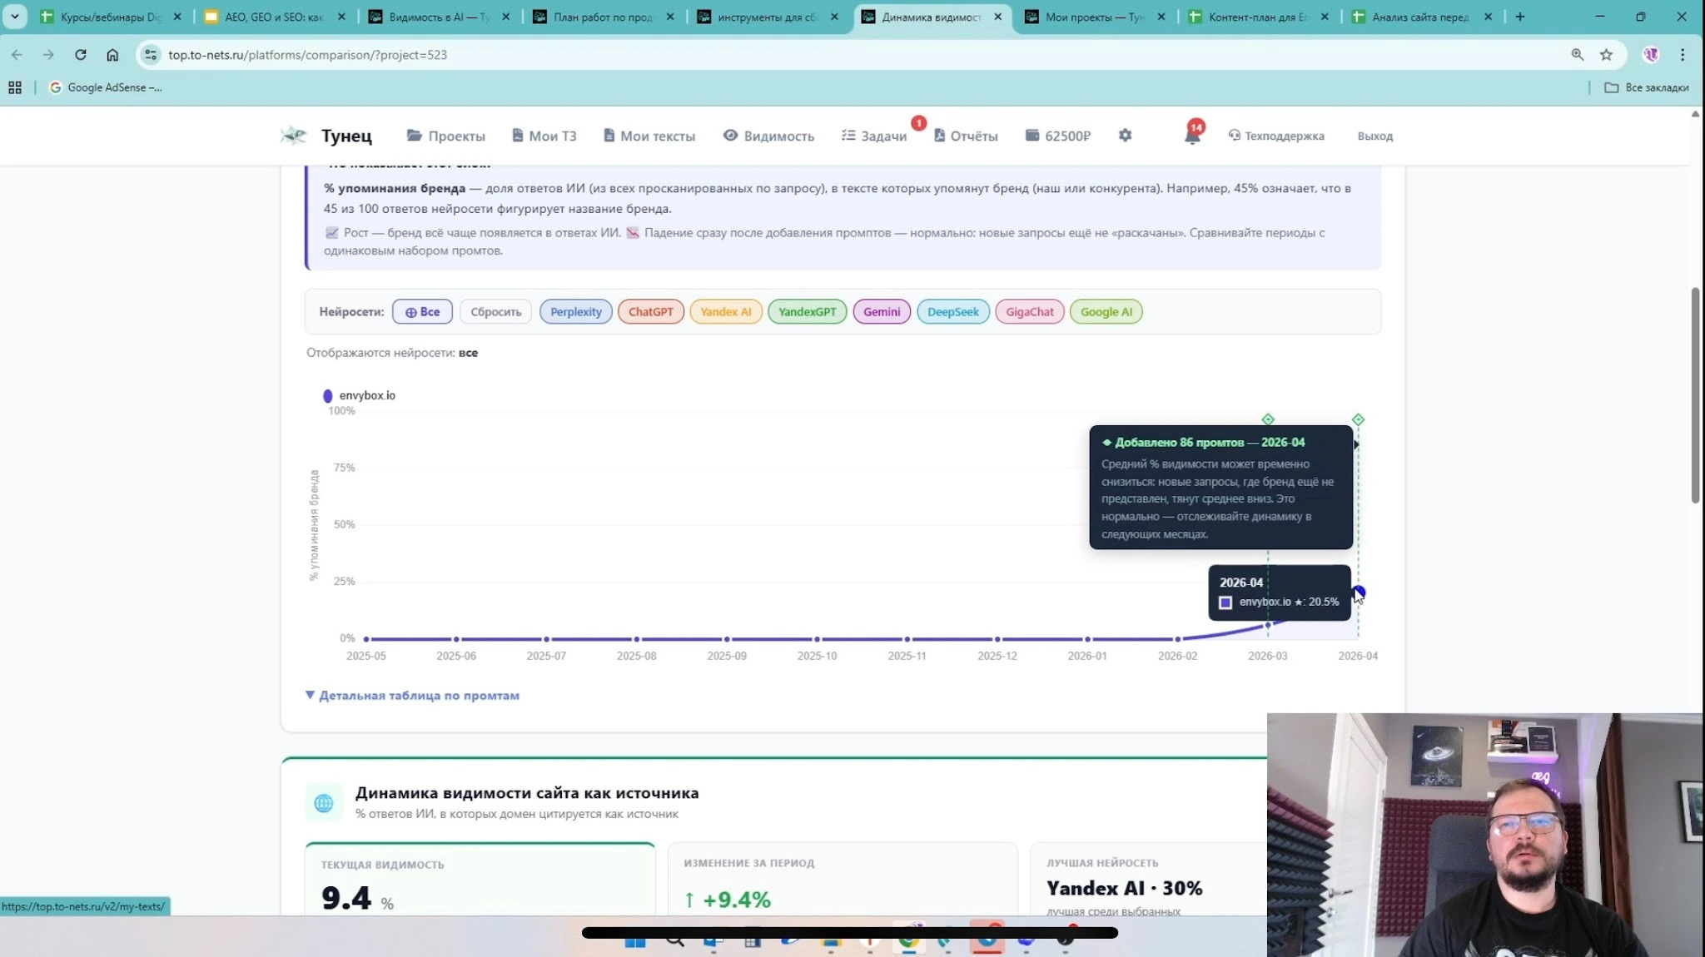Screen dimensions: 1705x957
Task: Open a new browser tab
Action: (x=1520, y=17)
